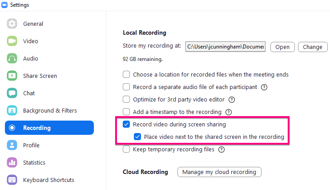Select the Video camera icon
Viewport: 330px width, 190px height.
(x=12, y=41)
